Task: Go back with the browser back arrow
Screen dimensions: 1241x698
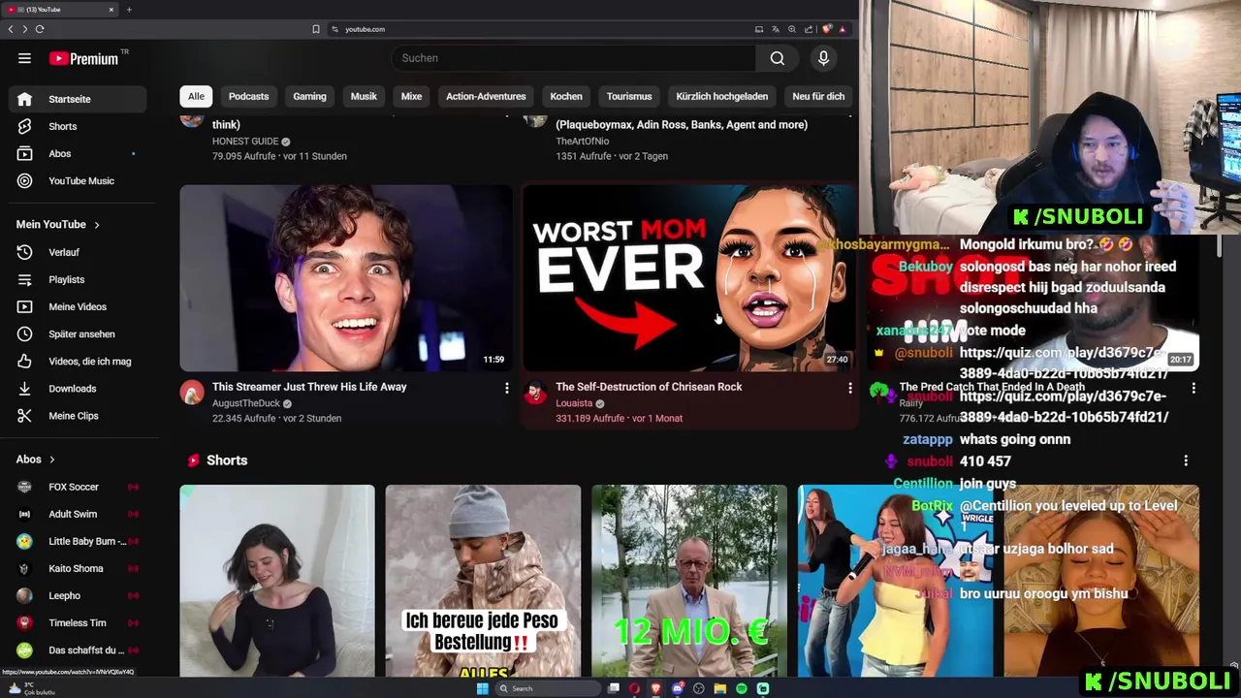Action: (x=11, y=29)
